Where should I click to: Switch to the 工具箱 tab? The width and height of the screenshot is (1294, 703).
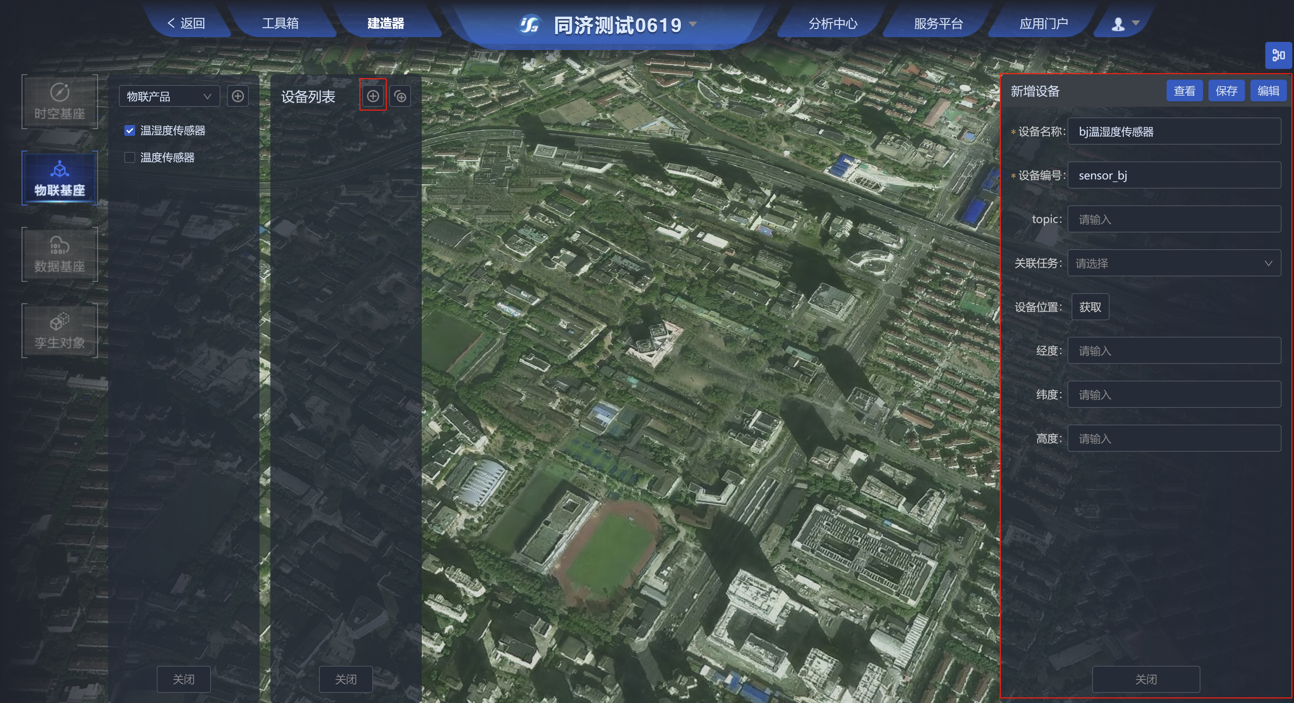(280, 23)
